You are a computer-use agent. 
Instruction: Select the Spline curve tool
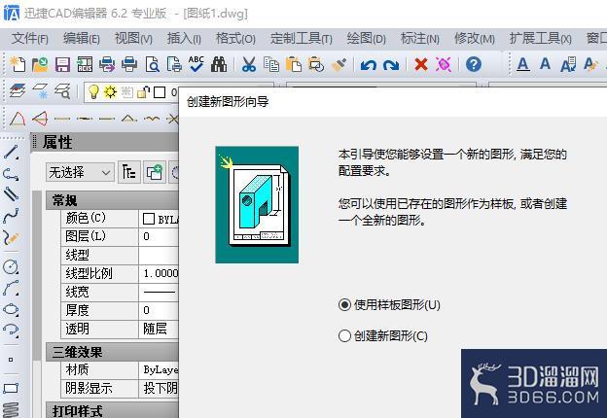(11, 216)
